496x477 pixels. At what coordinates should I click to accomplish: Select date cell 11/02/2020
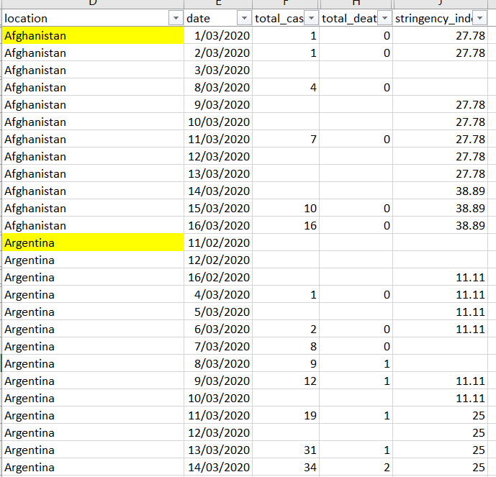(218, 242)
